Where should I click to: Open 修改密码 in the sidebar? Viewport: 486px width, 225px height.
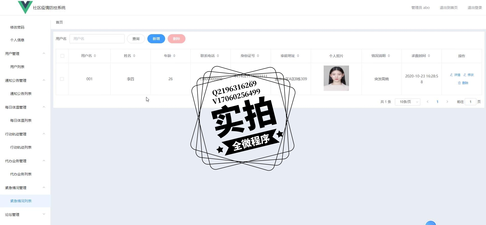[x=17, y=27]
